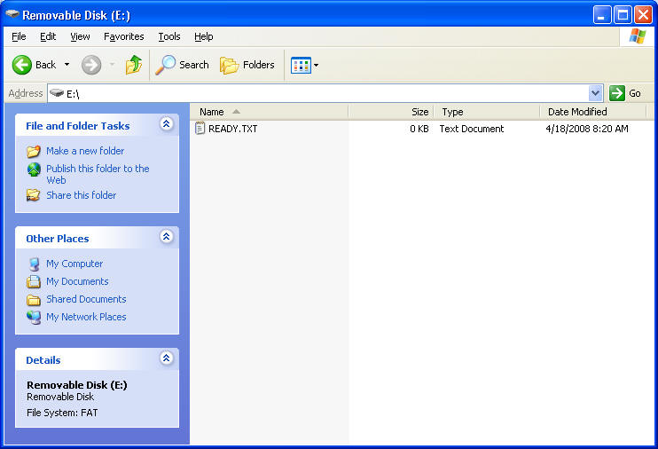The image size is (658, 449).
Task: Click the READY.TXT text document icon
Action: point(200,129)
